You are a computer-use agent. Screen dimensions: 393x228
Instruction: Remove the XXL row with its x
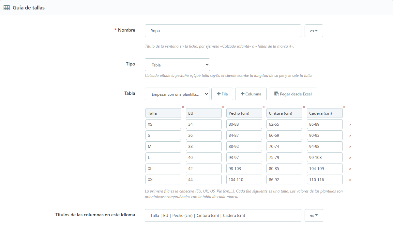point(350,180)
